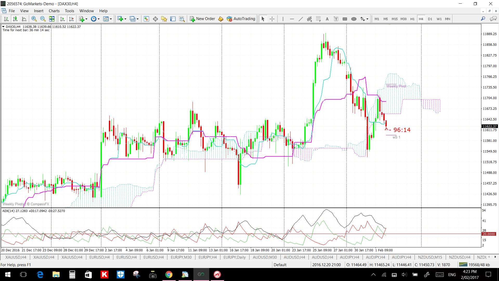Viewport: 499px width, 281px height.
Task: Open the Data Window crosshair icon
Action: coord(155,19)
